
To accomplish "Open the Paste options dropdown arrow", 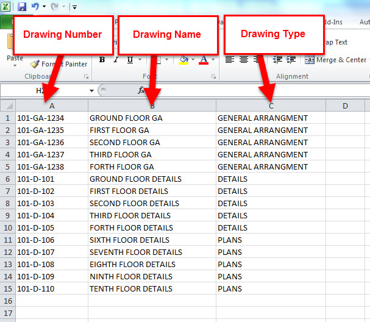I will click(x=15, y=65).
